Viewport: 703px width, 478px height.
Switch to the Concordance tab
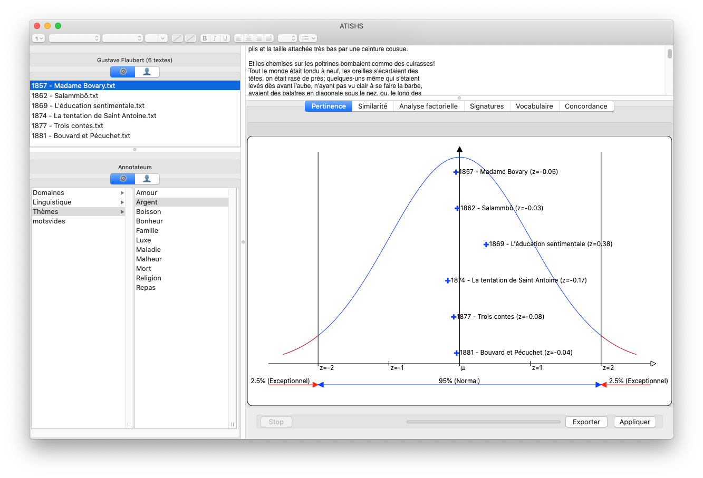(586, 106)
